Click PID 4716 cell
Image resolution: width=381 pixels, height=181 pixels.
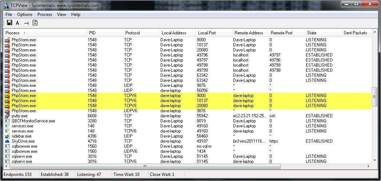point(92,141)
